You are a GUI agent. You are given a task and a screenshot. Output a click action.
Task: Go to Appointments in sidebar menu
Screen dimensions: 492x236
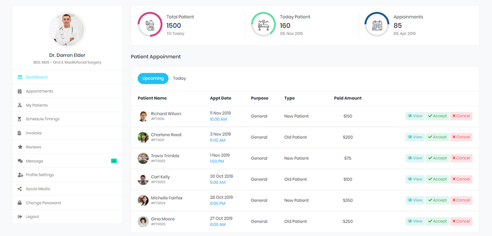(x=67, y=91)
